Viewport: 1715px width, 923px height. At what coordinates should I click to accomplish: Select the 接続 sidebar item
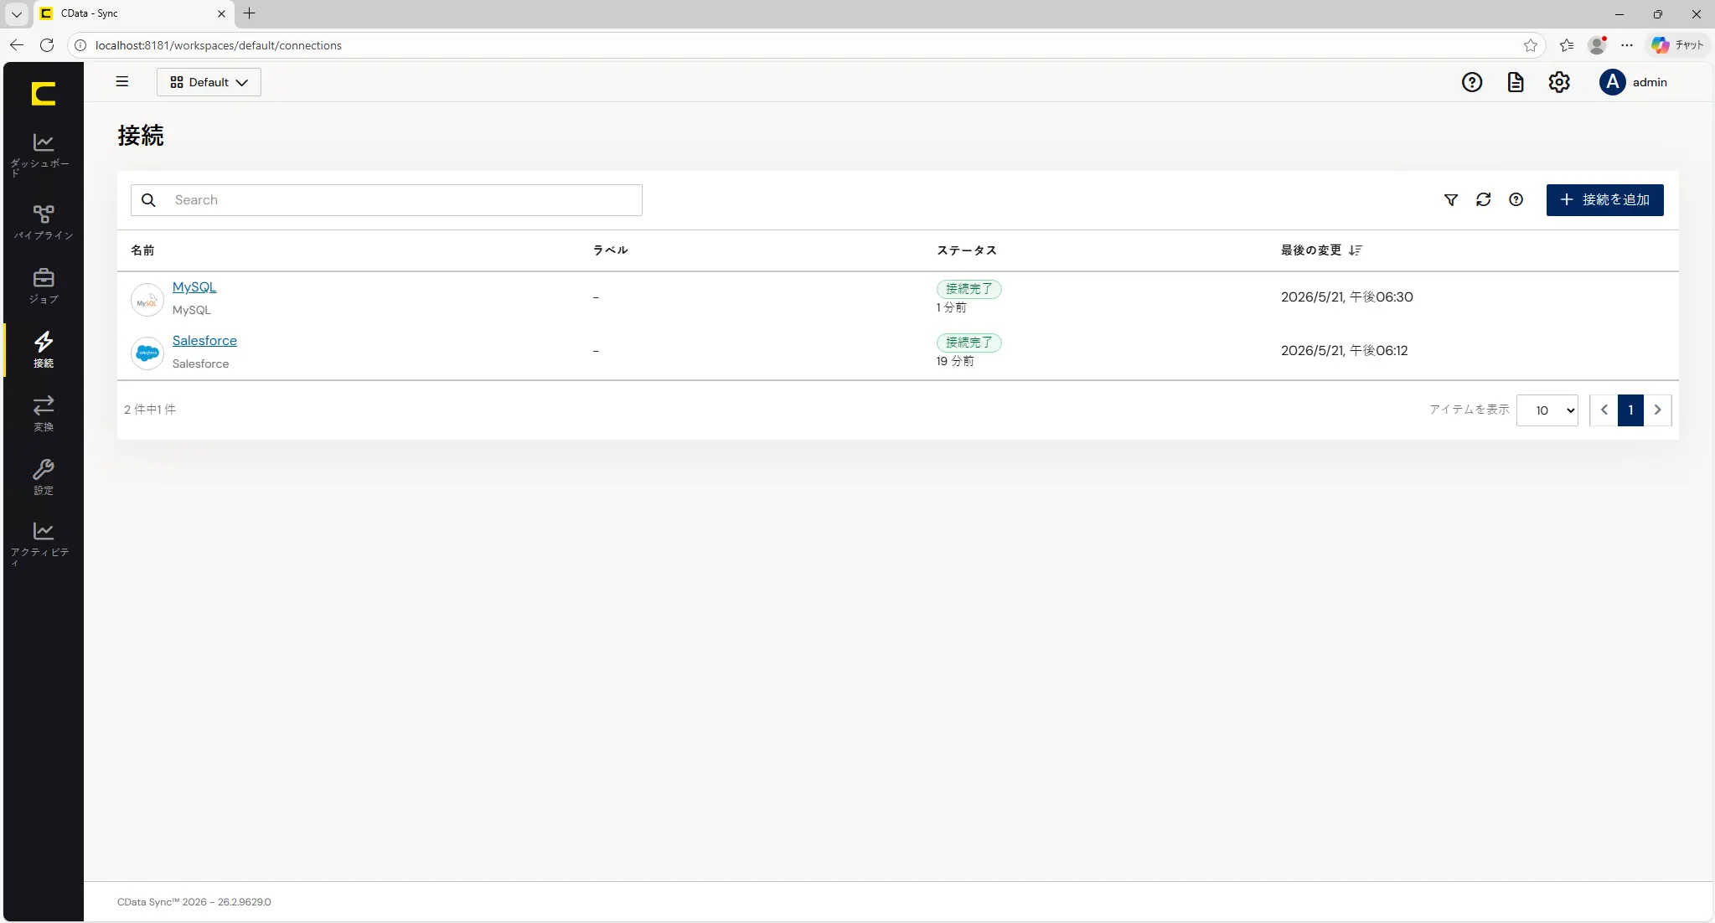coord(43,349)
